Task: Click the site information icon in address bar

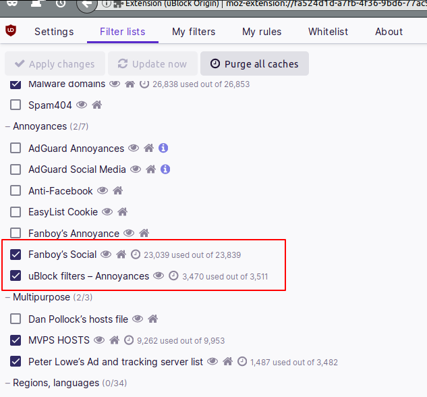Action: tap(106, 4)
